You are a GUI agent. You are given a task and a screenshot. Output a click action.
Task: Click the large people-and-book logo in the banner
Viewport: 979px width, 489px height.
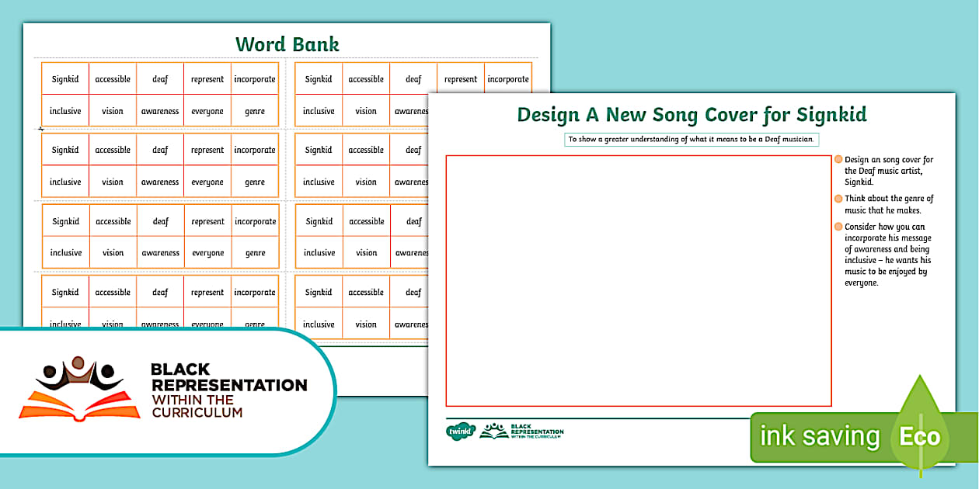pos(78,389)
